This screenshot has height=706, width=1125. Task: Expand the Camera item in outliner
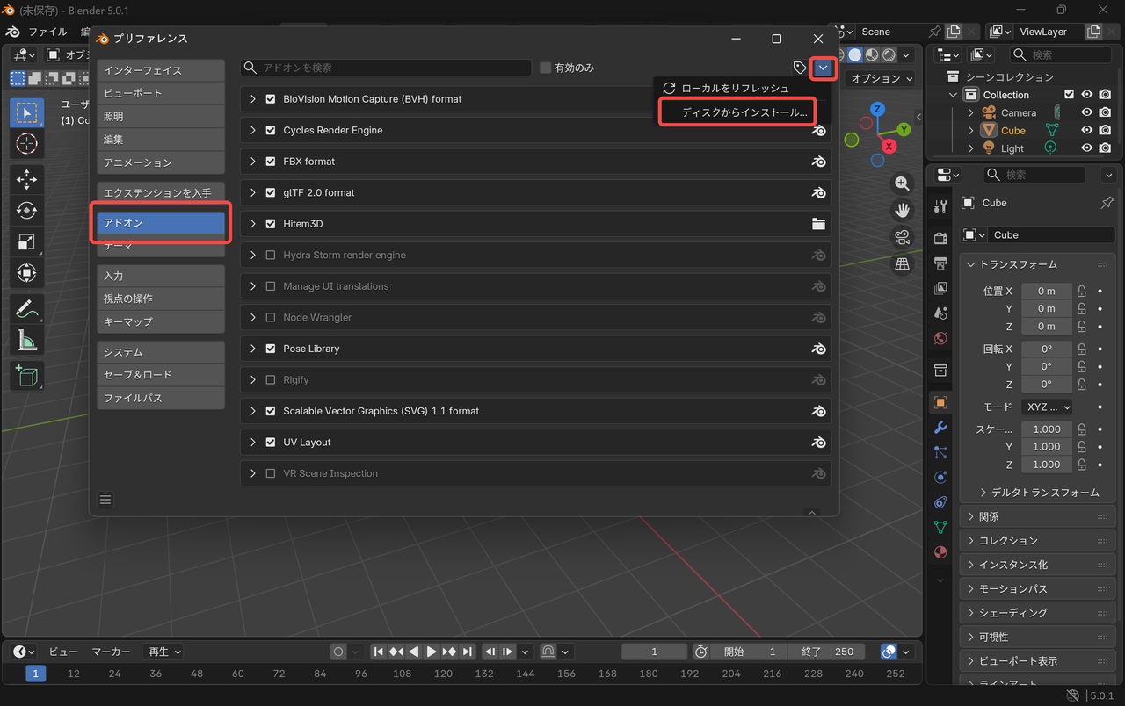(970, 113)
